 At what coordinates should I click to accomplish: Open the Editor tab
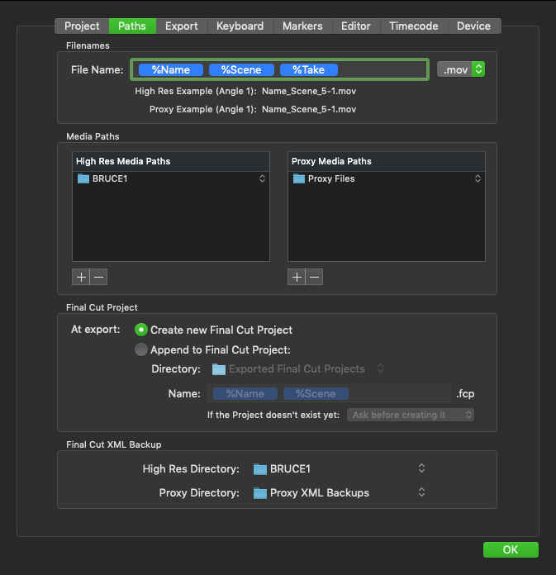tap(356, 26)
